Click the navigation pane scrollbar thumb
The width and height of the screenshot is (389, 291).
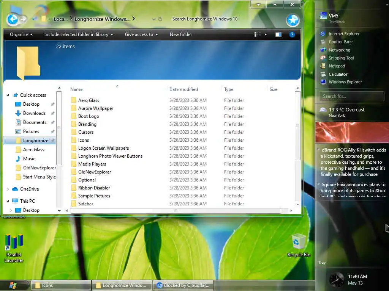pos(59,128)
